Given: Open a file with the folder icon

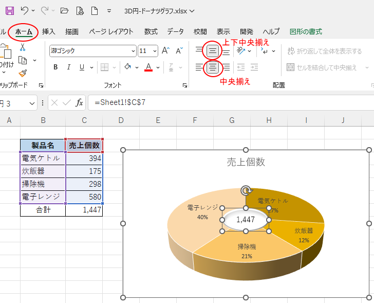Looking at the screenshot, I should pos(64,11).
